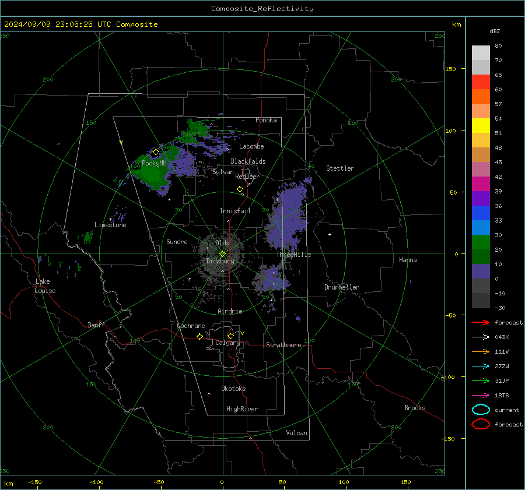Click the Strathmore label
Image resolution: width=525 pixels, height=490 pixels.
(x=283, y=345)
